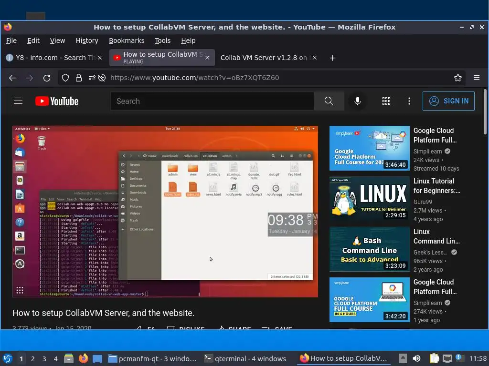Close the Y8 info.com tab
This screenshot has height=366, width=489.
(100, 58)
